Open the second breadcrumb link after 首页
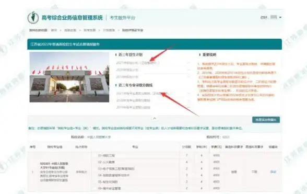 pyautogui.click(x=70, y=30)
